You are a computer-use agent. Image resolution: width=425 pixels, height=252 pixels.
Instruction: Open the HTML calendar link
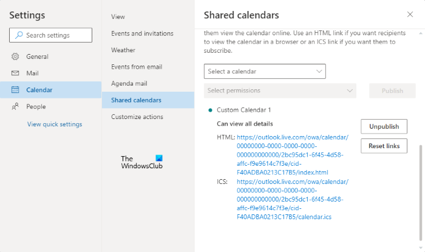[293, 155]
